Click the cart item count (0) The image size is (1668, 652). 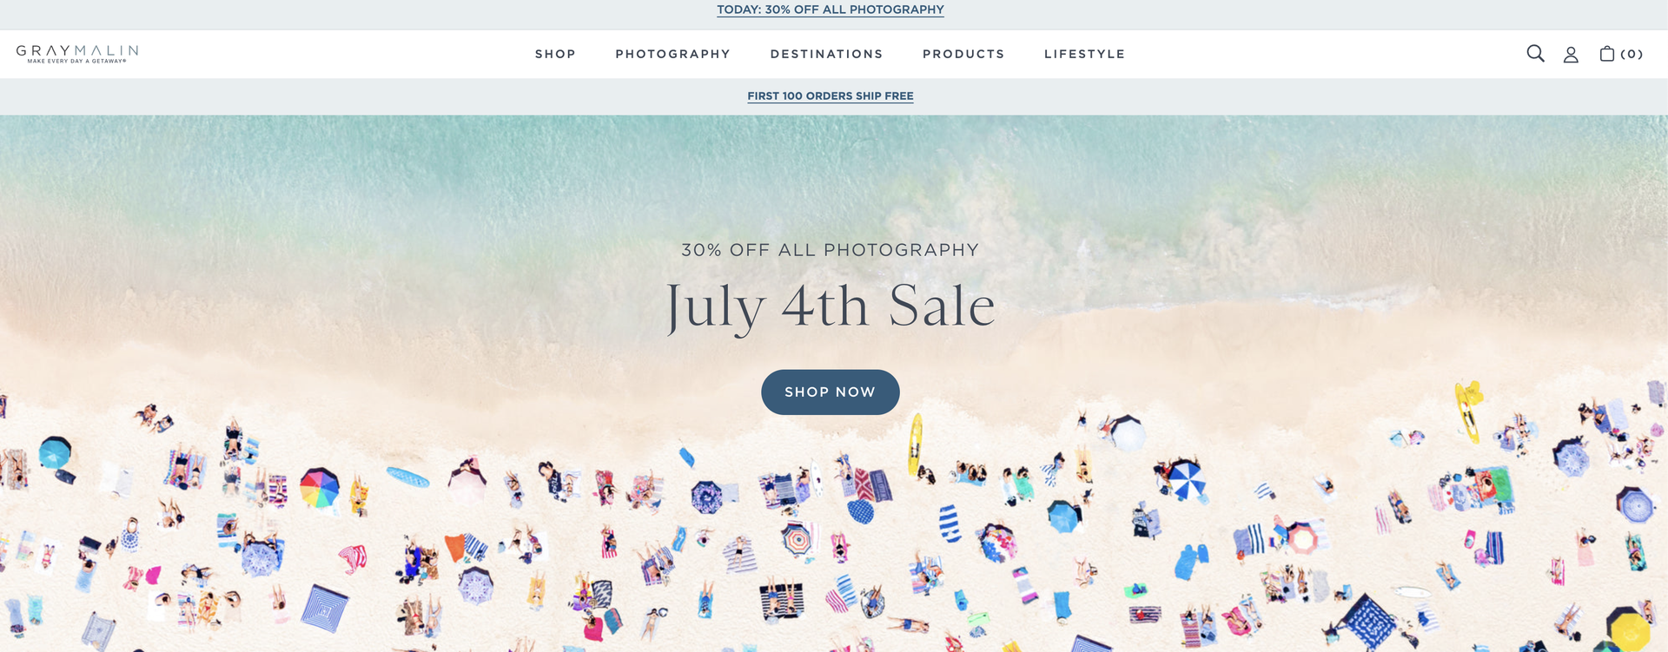point(1632,54)
